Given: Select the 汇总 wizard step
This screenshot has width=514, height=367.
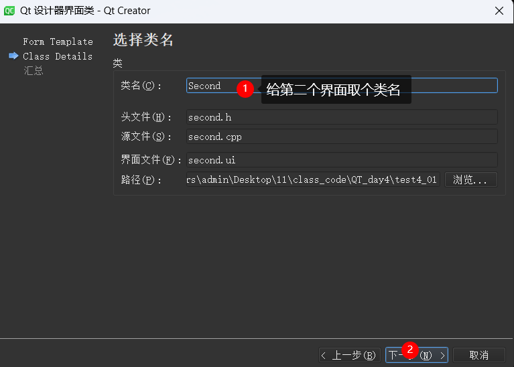Looking at the screenshot, I should point(34,70).
